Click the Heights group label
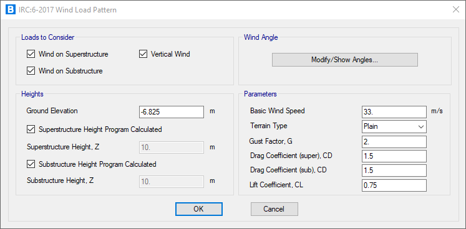Screen dimensions: 466x229 point(32,94)
